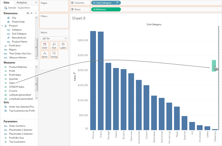Viewport: 222px width, 146px height.
Task: Click the paperclip icon beside Manufacturer
Action: point(9,38)
